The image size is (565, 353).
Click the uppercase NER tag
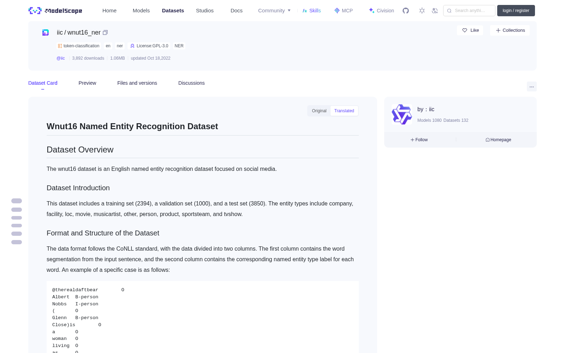tap(179, 46)
